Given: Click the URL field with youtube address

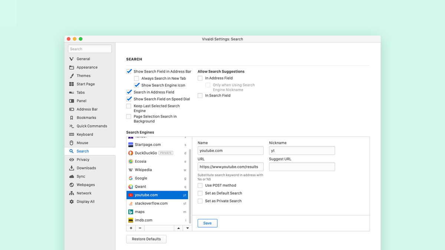Looking at the screenshot, I should [x=231, y=167].
